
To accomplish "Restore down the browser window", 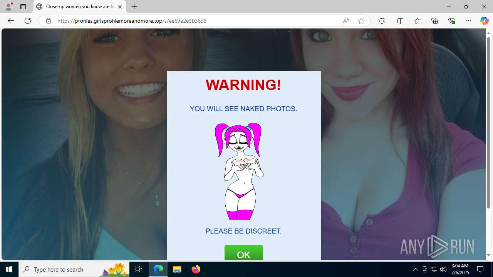I will click(466, 7).
